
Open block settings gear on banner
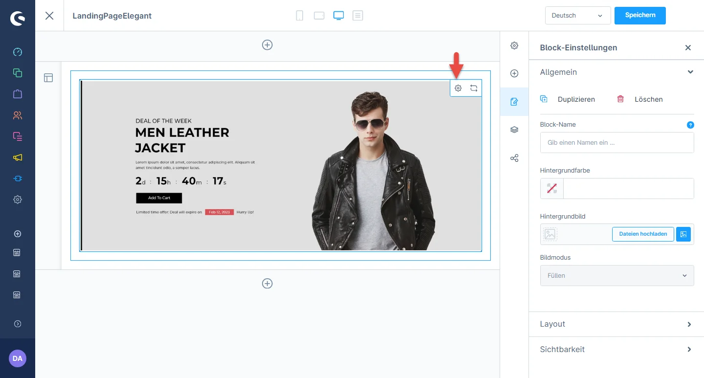click(458, 89)
